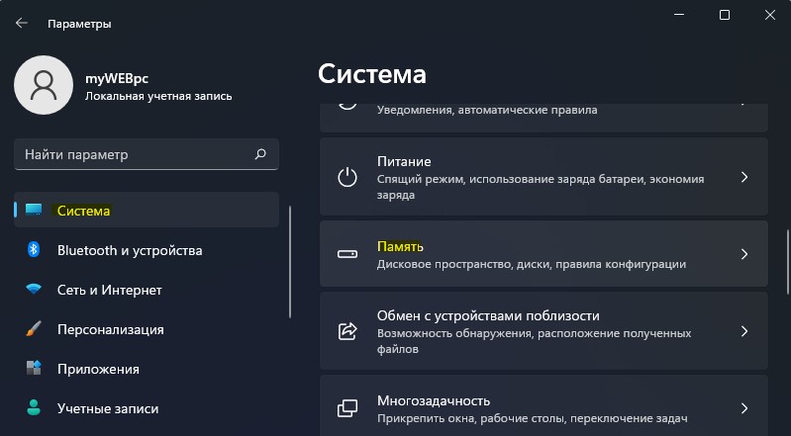The image size is (791, 436).
Task: Click the Найти параметр search field
Action: point(147,154)
